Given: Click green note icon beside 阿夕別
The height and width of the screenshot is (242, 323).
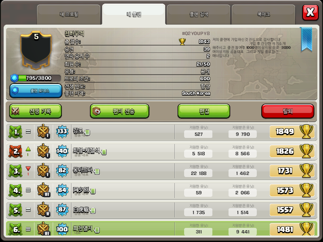Looking at the screenshot, I should click(93, 191).
